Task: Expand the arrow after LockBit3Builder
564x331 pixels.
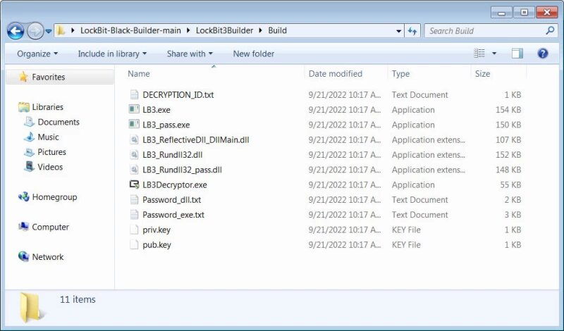Action: [x=261, y=30]
